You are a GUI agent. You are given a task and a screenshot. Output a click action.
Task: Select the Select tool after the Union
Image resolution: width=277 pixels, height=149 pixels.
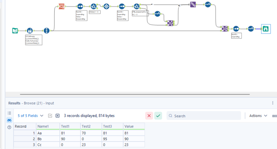point(208,4)
